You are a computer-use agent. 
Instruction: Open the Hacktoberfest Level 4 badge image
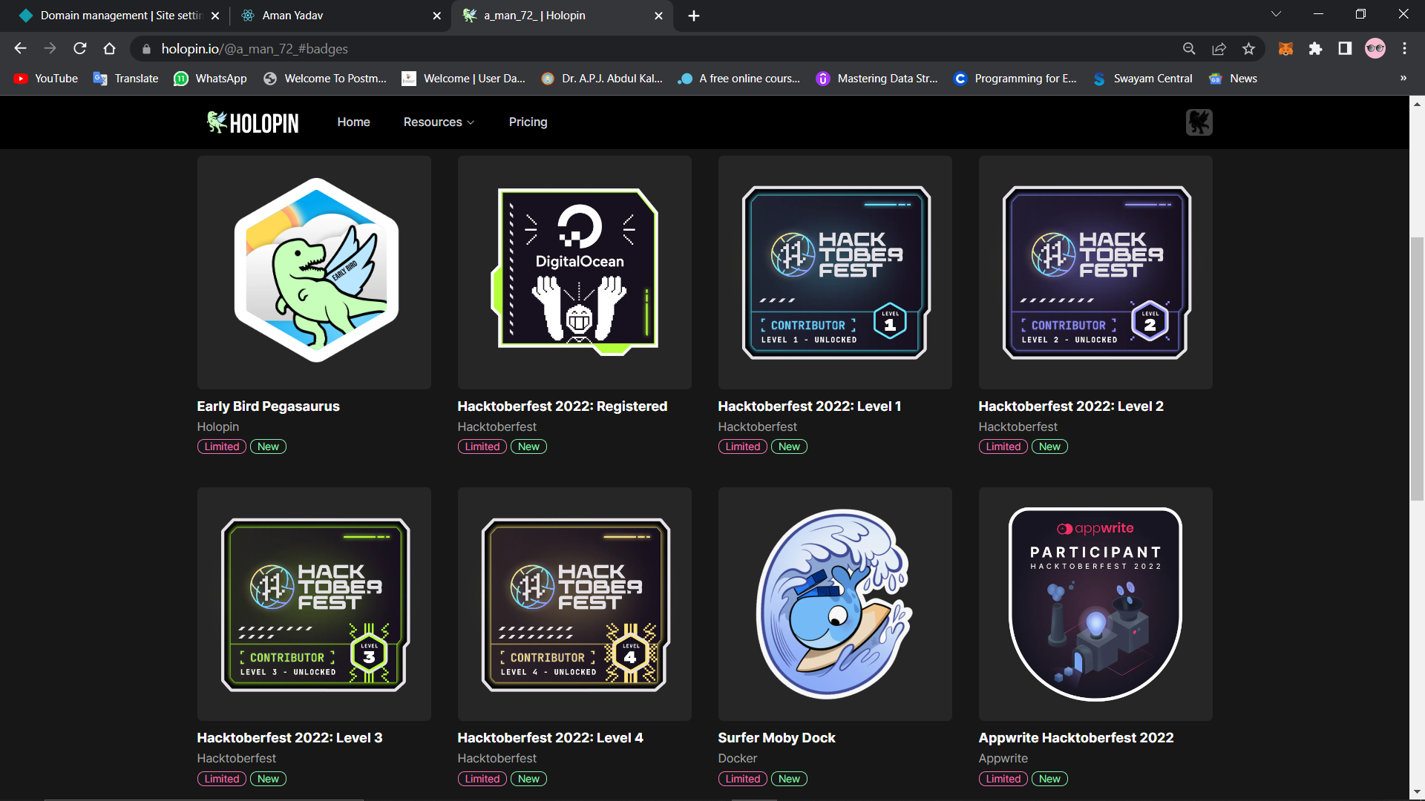[574, 604]
